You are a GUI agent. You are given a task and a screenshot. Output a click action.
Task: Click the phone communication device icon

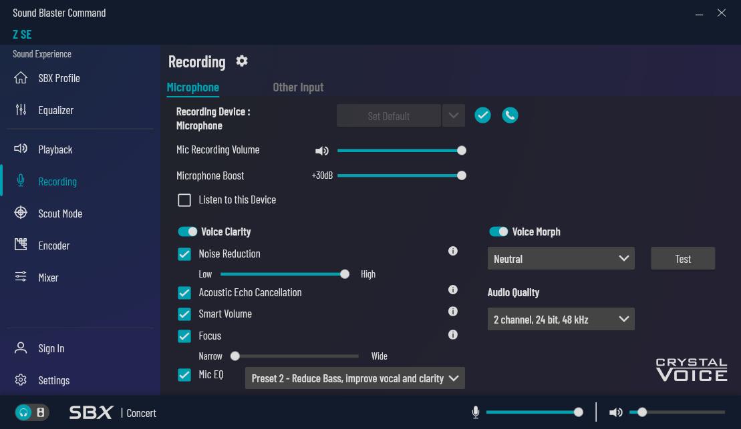(x=510, y=115)
